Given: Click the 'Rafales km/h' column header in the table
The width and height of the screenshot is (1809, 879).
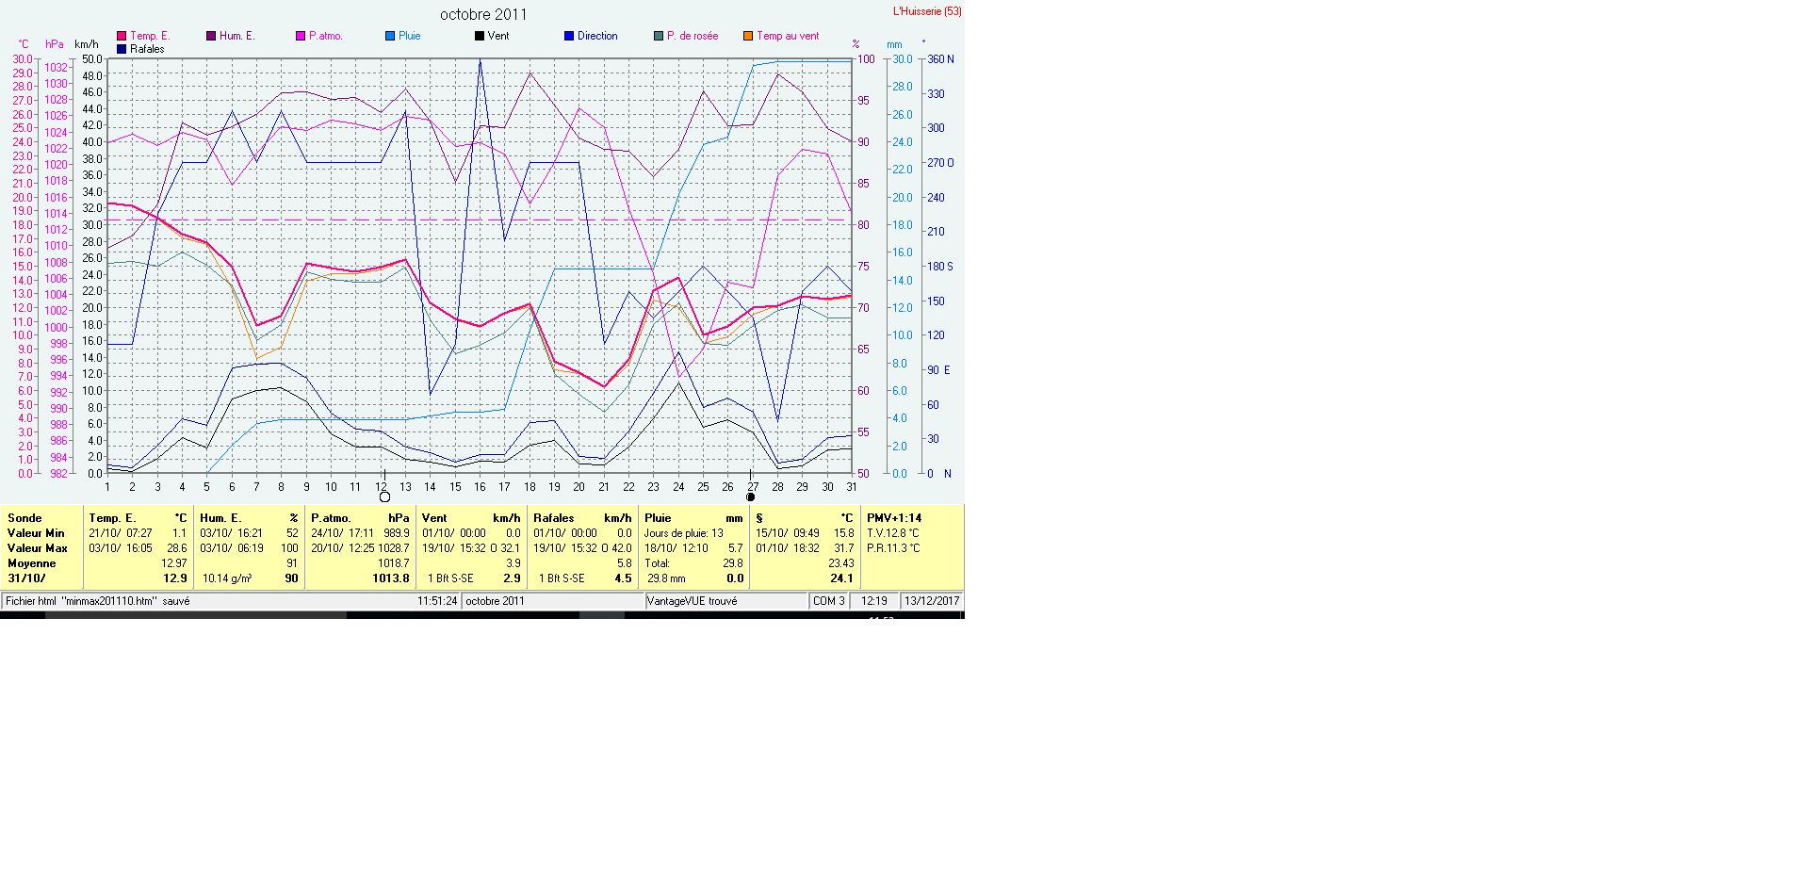Looking at the screenshot, I should coord(582,518).
